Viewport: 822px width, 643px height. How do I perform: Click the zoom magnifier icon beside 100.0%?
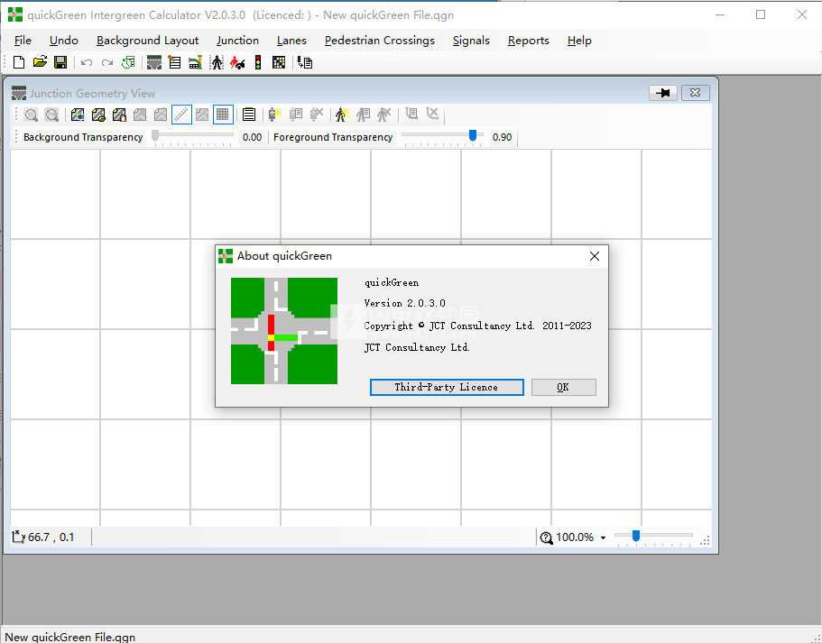[x=546, y=537]
